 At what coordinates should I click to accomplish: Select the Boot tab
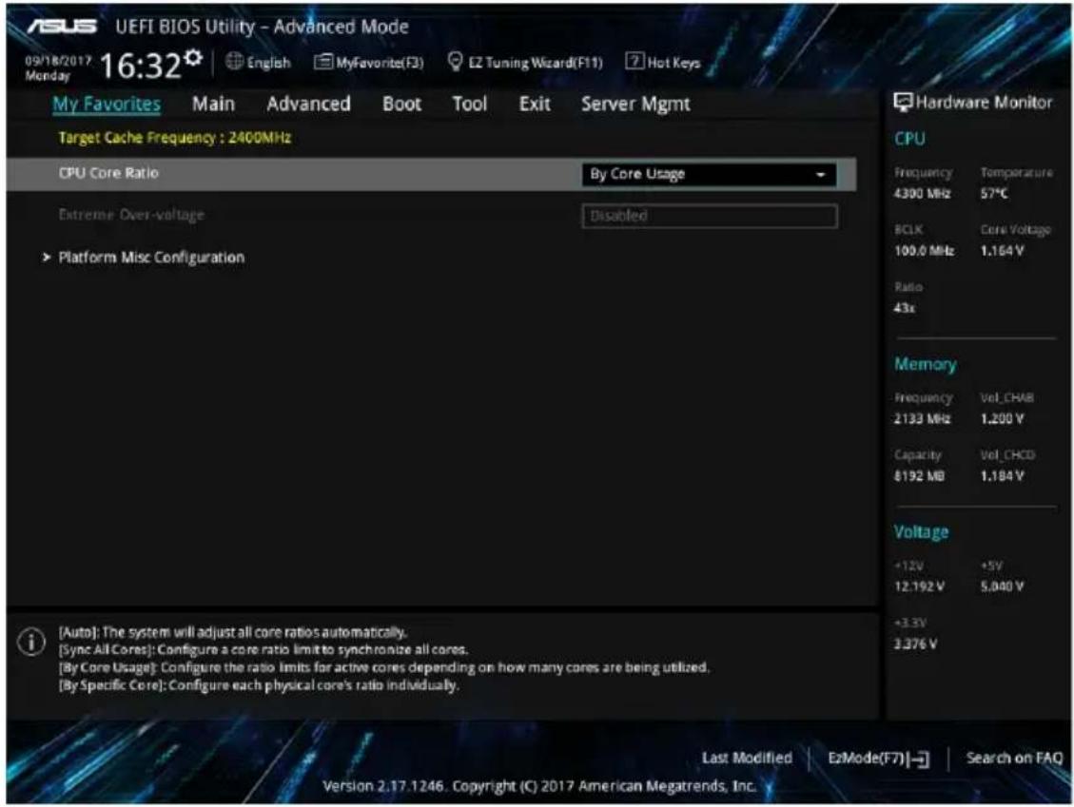[x=401, y=104]
